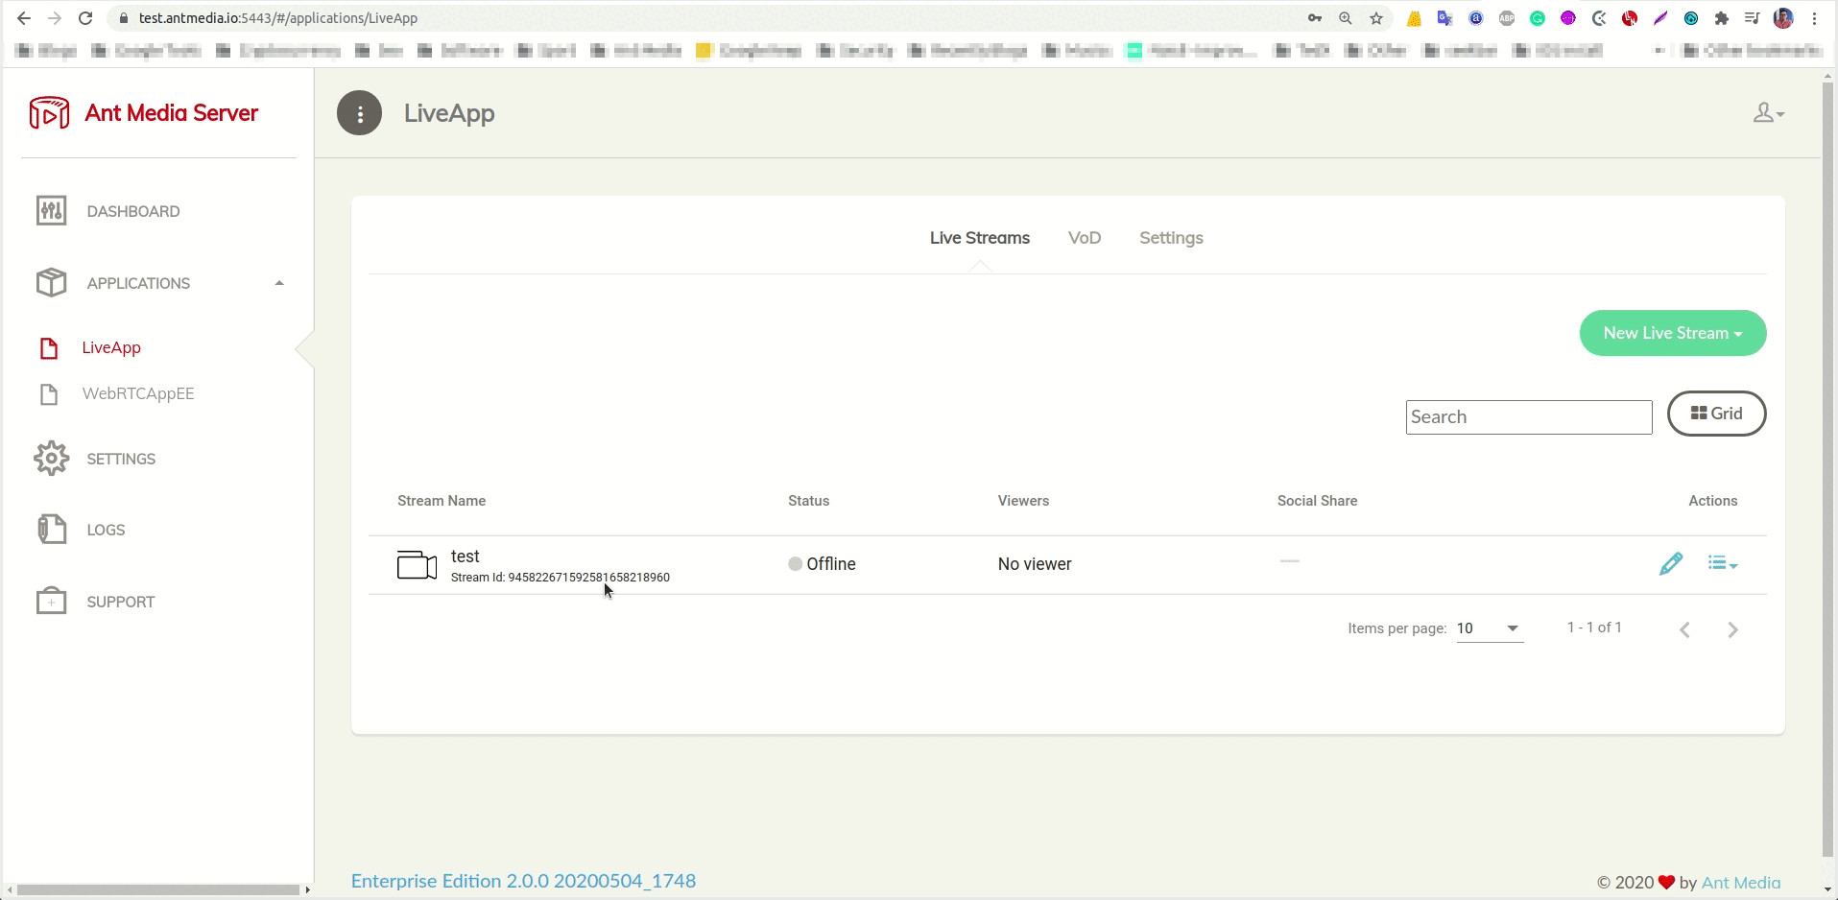Collapse the Applications submenu arrow
Viewport: 1838px width, 900px height.
(279, 283)
